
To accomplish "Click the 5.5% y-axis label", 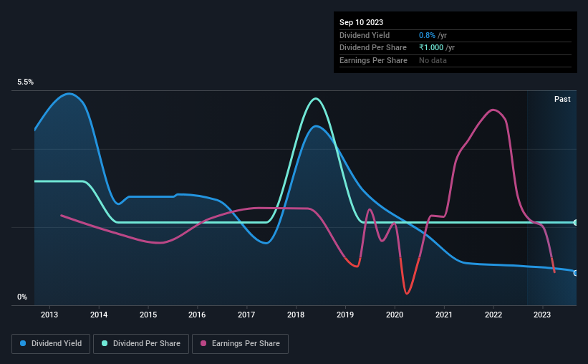I will [25, 82].
